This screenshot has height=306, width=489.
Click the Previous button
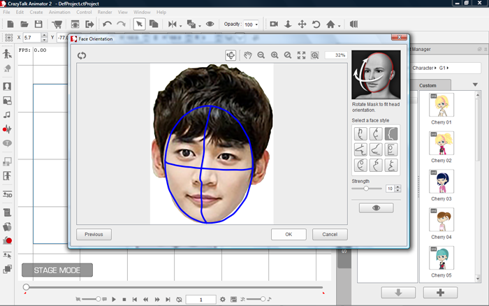[94, 235]
